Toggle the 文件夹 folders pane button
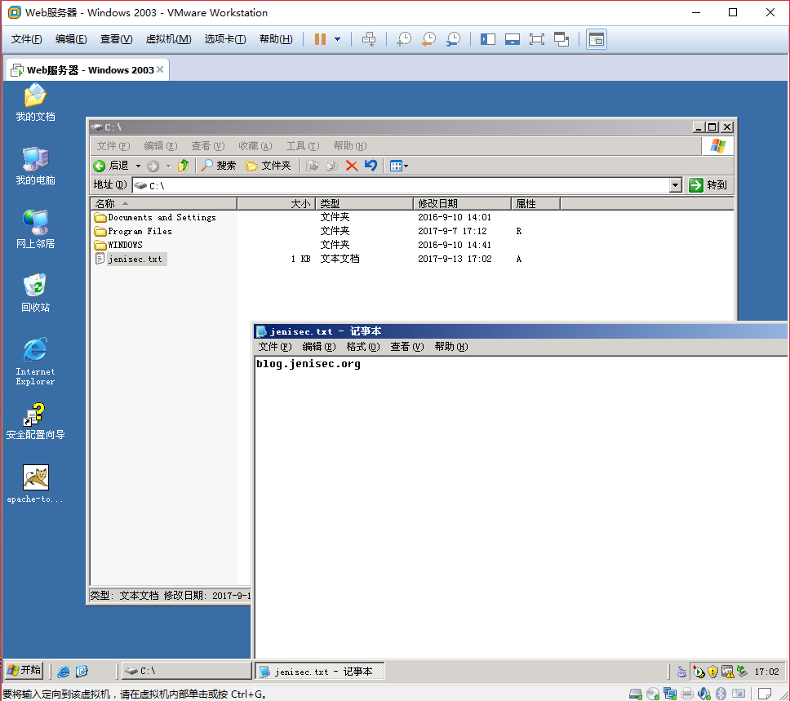 coord(269,166)
